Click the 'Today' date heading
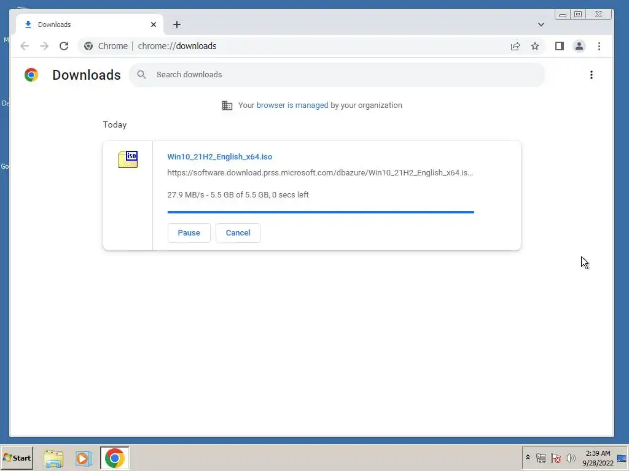Screen dimensions: 629x471 115,125
